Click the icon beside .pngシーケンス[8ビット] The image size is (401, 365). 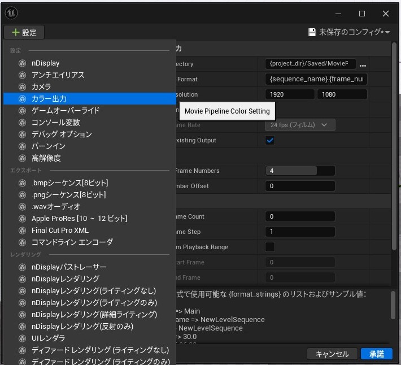coord(23,195)
